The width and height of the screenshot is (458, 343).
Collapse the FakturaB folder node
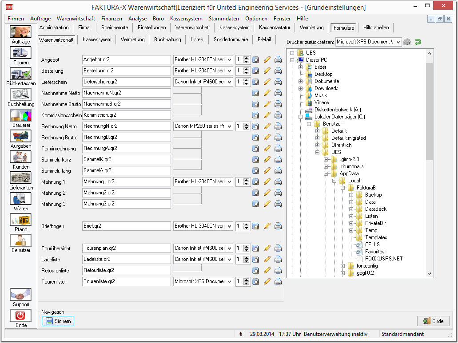coord(343,188)
